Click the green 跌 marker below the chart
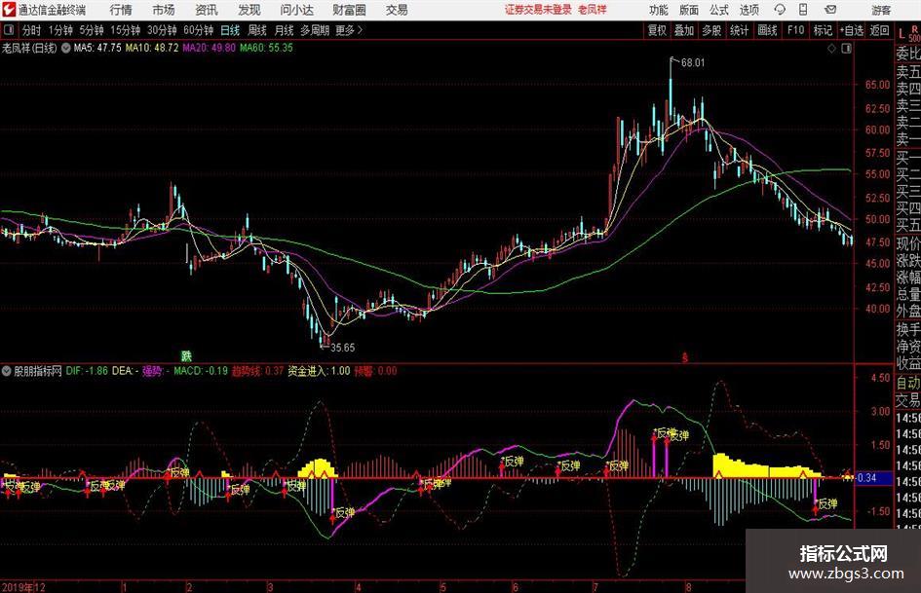This screenshot has width=921, height=593. 186,355
